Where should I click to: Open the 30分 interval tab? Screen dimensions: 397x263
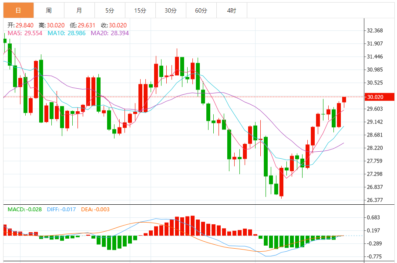point(171,10)
